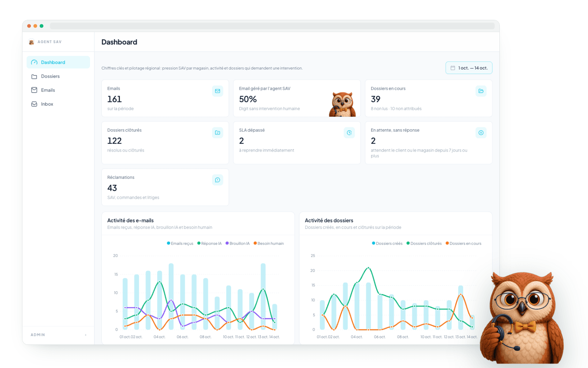Click "8 non lus · 10 non attribués" text
588x368 pixels.
(x=396, y=109)
